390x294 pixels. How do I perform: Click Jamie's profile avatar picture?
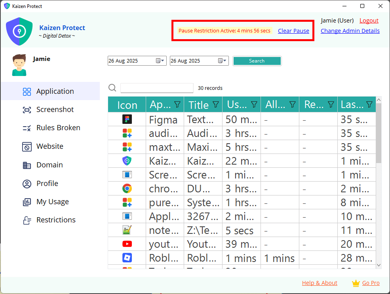[19, 65]
